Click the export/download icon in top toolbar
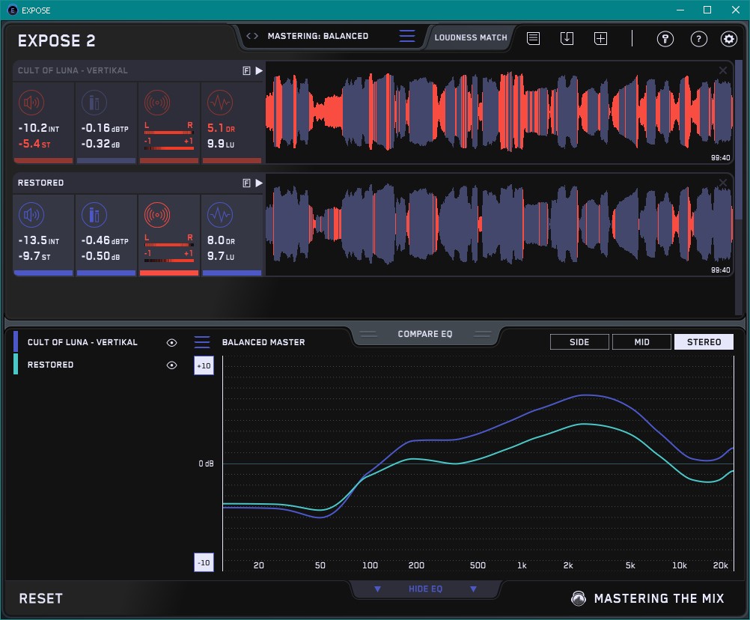The height and width of the screenshot is (620, 750). coord(567,38)
